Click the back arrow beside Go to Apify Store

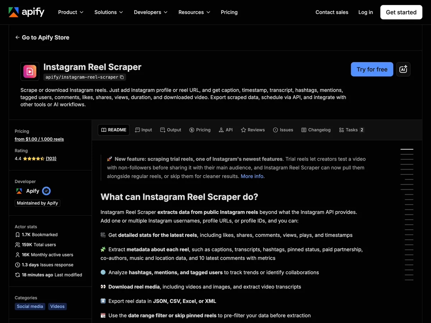[x=17, y=37]
